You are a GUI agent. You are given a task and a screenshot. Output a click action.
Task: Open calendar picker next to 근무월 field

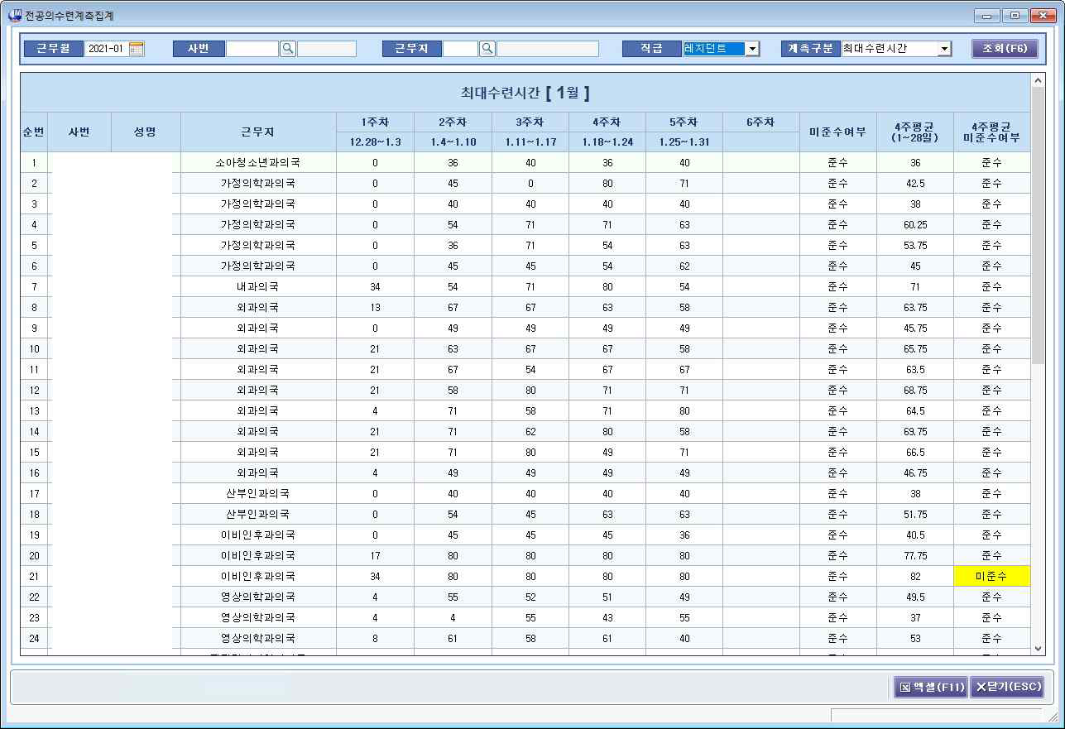[x=137, y=49]
